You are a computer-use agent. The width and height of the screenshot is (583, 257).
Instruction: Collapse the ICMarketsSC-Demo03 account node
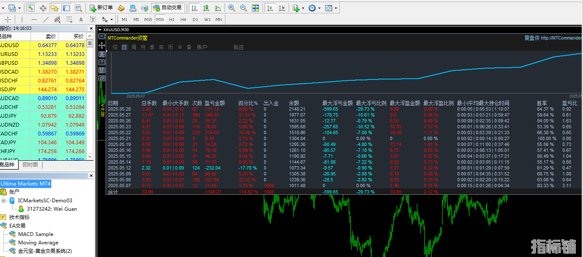4,200
